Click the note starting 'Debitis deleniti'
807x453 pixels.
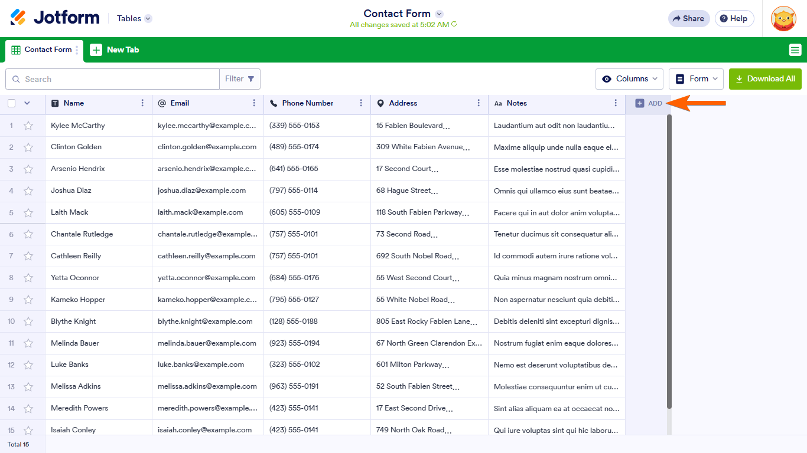point(557,321)
